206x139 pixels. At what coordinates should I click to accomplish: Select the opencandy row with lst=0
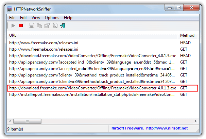click(102, 69)
